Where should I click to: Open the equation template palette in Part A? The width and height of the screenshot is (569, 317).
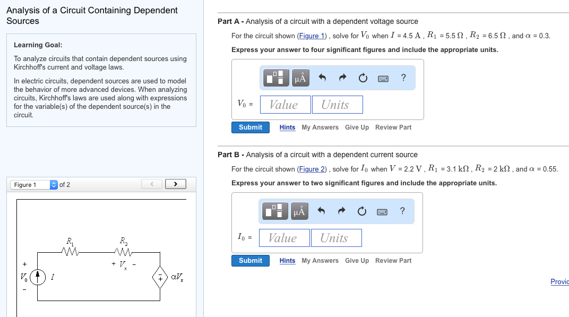(274, 78)
